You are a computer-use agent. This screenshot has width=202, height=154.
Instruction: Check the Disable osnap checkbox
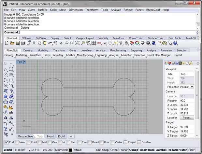[139, 142]
